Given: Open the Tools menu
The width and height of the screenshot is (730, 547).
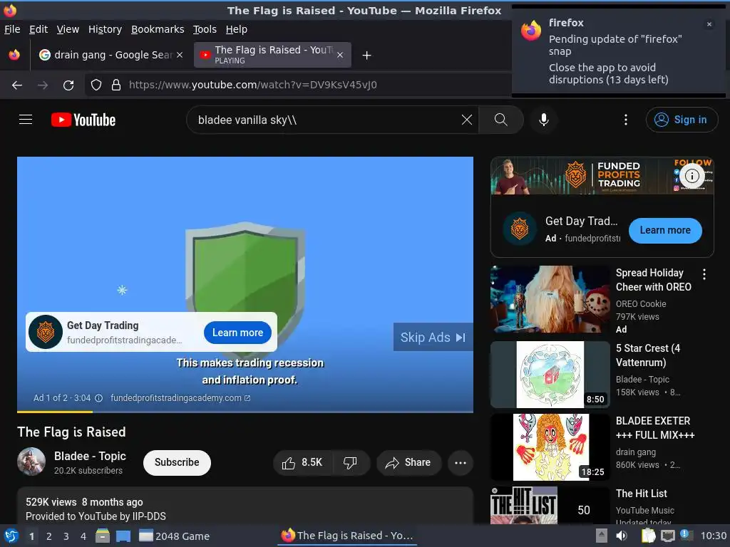Looking at the screenshot, I should click(x=205, y=29).
